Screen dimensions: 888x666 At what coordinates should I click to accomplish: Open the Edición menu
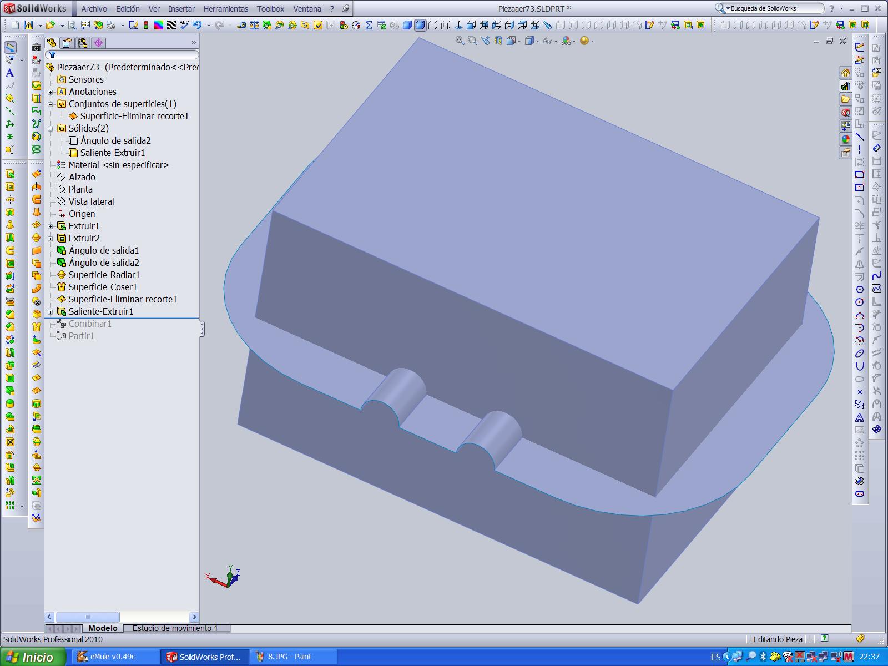tap(128, 9)
